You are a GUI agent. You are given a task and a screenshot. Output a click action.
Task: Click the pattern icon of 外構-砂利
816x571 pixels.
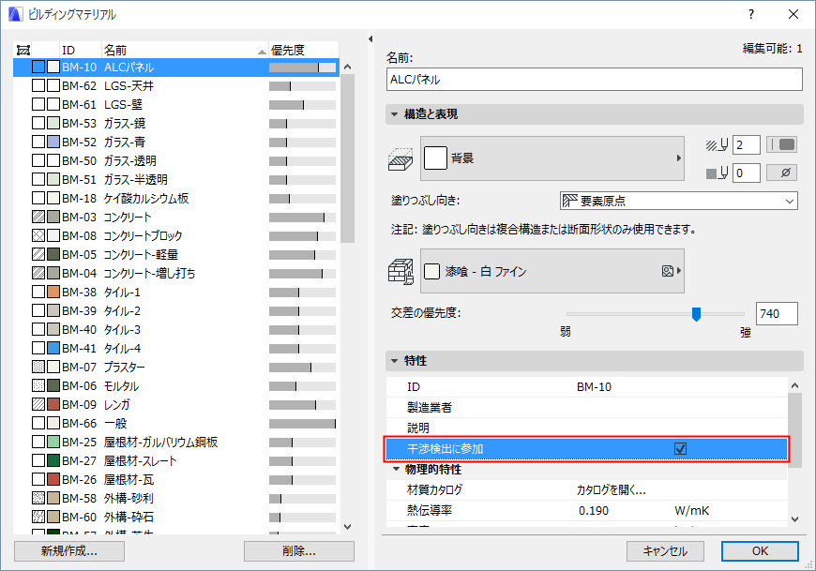38,498
